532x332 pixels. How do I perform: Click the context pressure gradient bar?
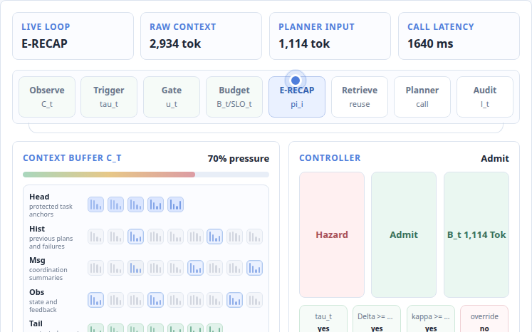pos(146,175)
